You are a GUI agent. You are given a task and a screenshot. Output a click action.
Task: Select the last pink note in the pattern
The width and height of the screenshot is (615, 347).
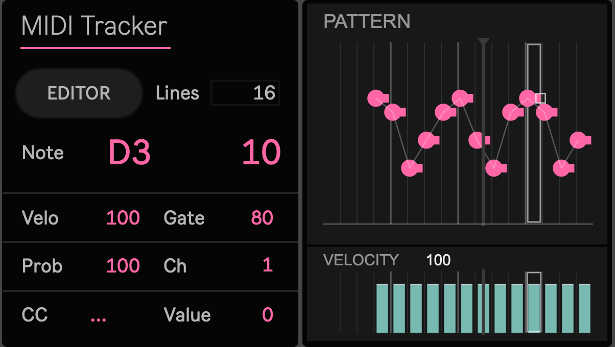[x=578, y=140]
